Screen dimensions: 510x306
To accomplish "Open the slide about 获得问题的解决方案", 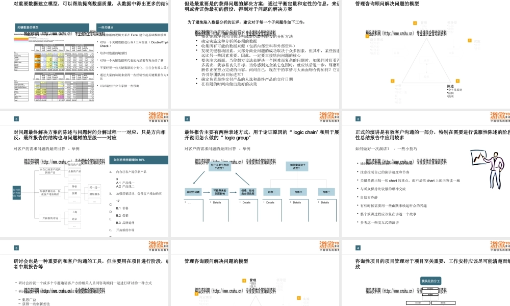I will coord(255,54).
